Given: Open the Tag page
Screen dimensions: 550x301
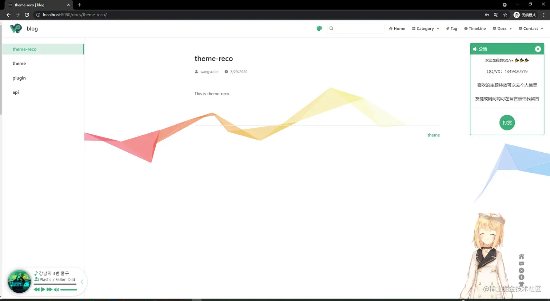Looking at the screenshot, I should point(451,28).
